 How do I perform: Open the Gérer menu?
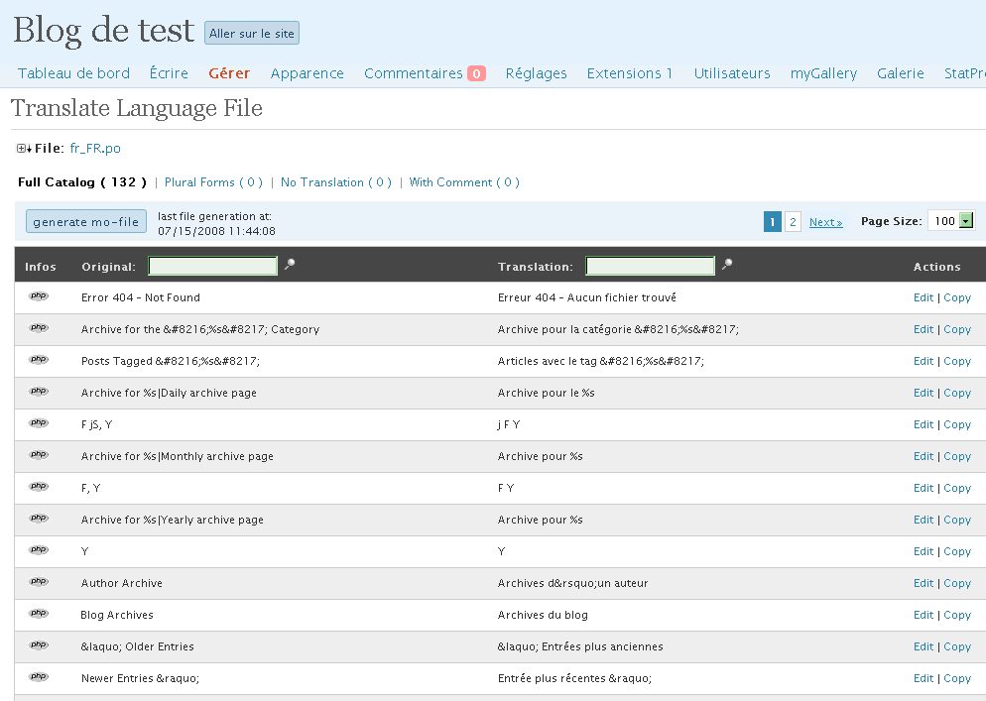229,73
